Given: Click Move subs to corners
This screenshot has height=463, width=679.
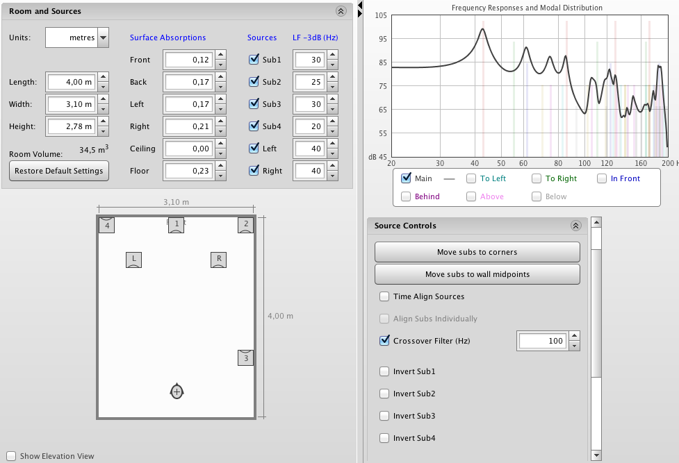Looking at the screenshot, I should 477,252.
